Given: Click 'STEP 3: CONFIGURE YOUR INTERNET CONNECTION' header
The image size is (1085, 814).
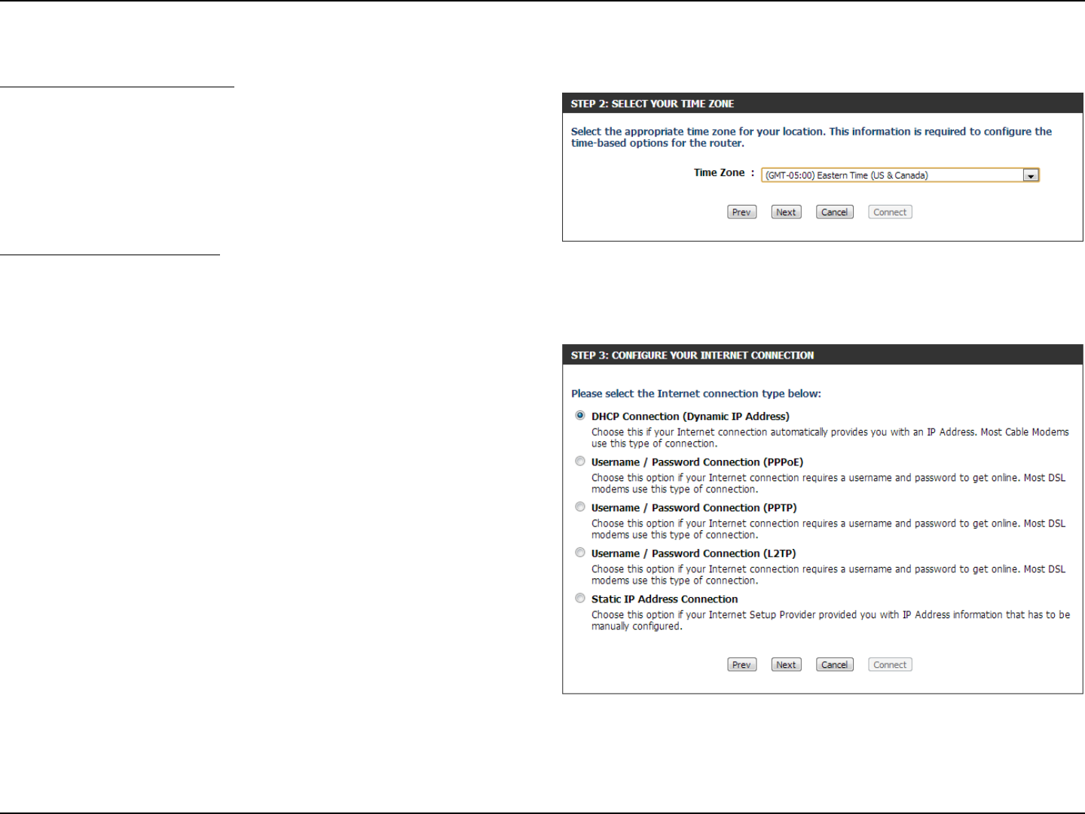Looking at the screenshot, I should pyautogui.click(x=692, y=355).
